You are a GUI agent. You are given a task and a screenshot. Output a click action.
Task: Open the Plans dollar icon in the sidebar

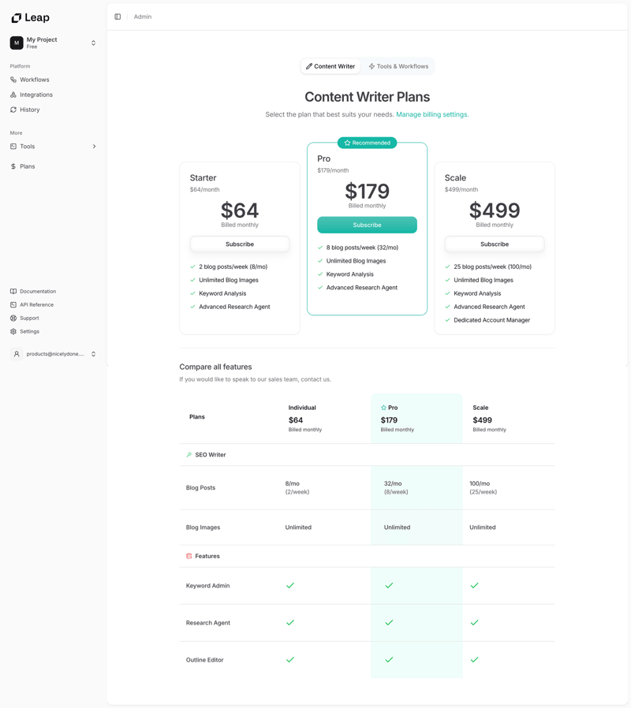13,166
